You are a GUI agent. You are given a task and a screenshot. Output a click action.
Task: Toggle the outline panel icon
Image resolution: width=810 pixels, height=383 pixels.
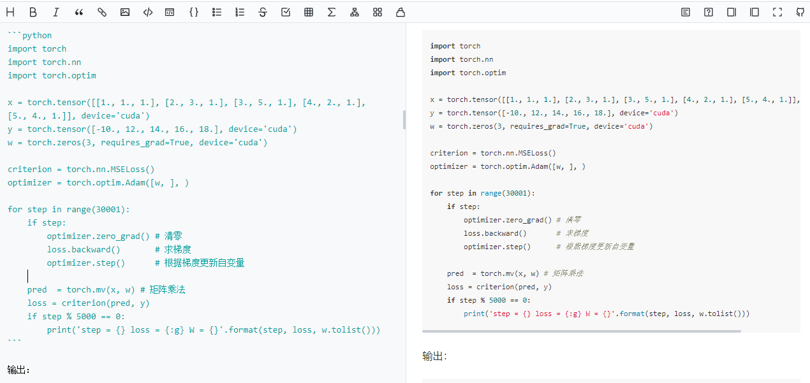click(686, 12)
